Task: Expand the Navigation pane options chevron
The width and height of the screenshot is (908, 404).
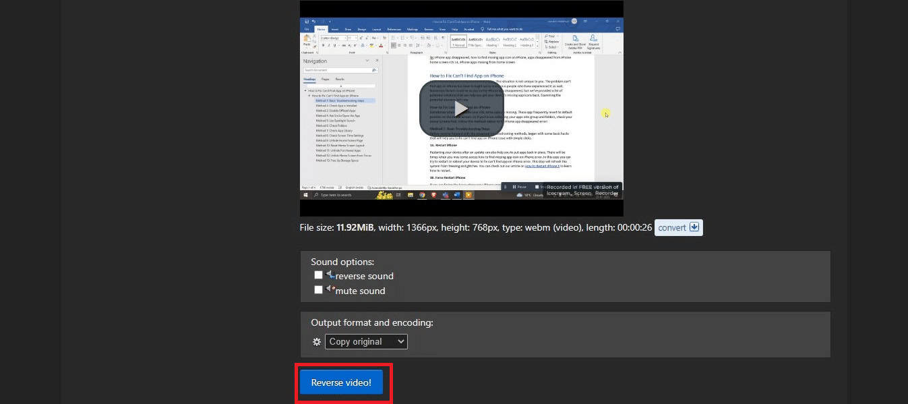Action: [367, 60]
